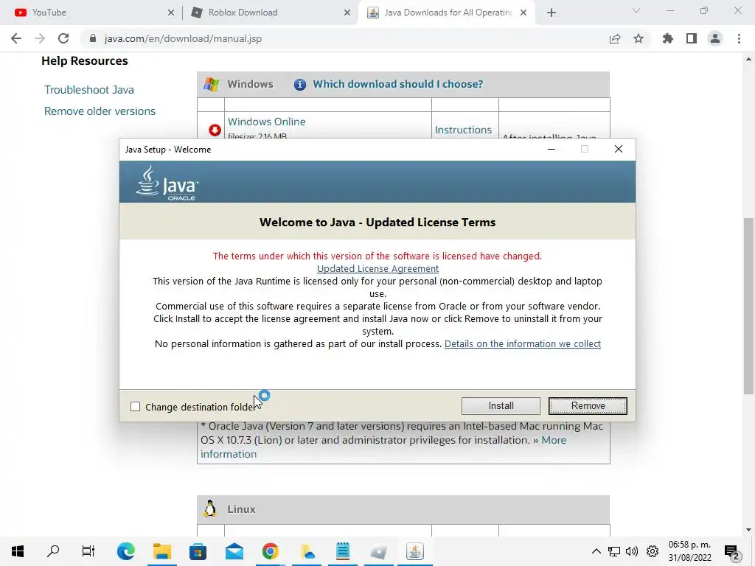The width and height of the screenshot is (755, 566).
Task: Switch to Google Chrome on the taskbar
Action: point(270,551)
